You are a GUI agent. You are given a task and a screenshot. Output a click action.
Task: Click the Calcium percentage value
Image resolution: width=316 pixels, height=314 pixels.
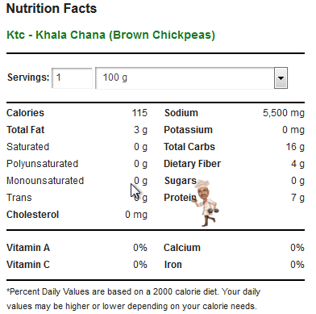[297, 248]
